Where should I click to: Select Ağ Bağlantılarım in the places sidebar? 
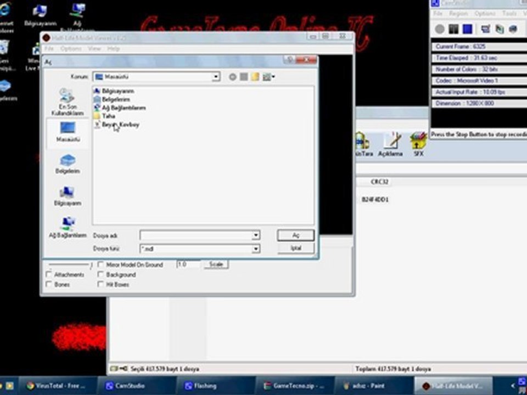pyautogui.click(x=68, y=228)
